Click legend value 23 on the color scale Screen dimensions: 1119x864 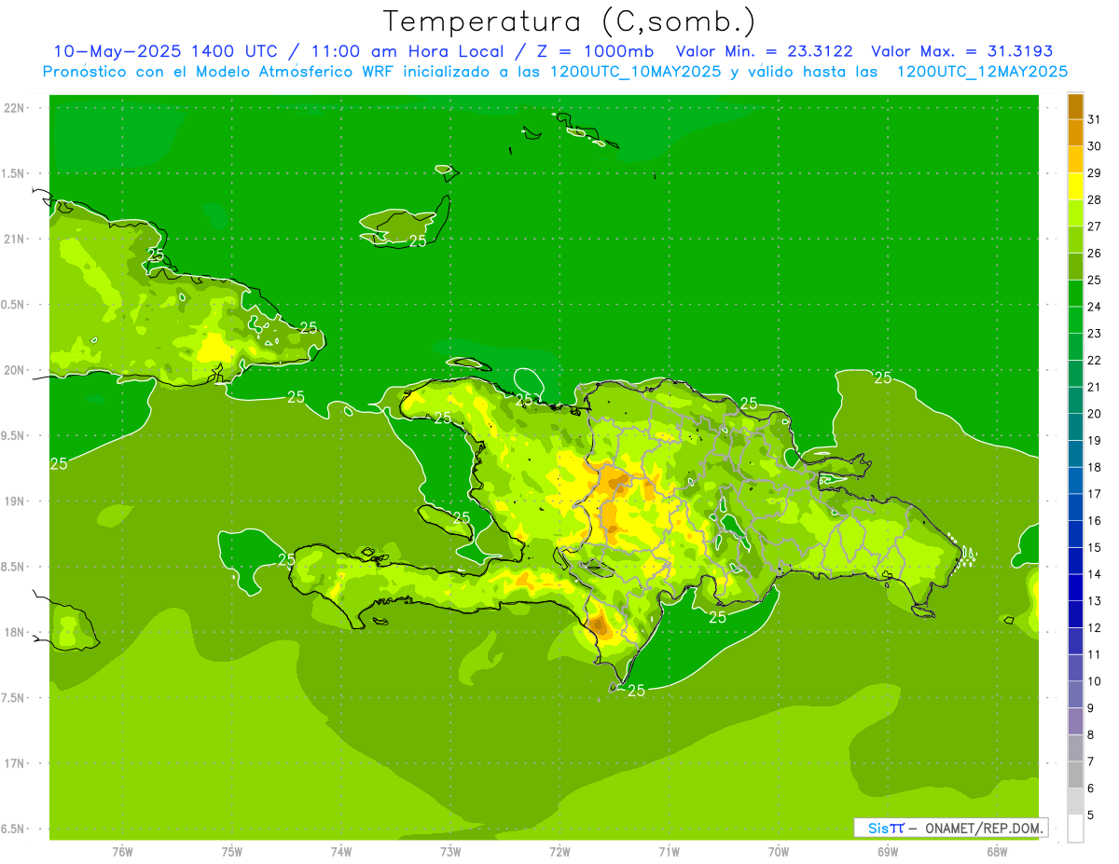click(x=1094, y=333)
